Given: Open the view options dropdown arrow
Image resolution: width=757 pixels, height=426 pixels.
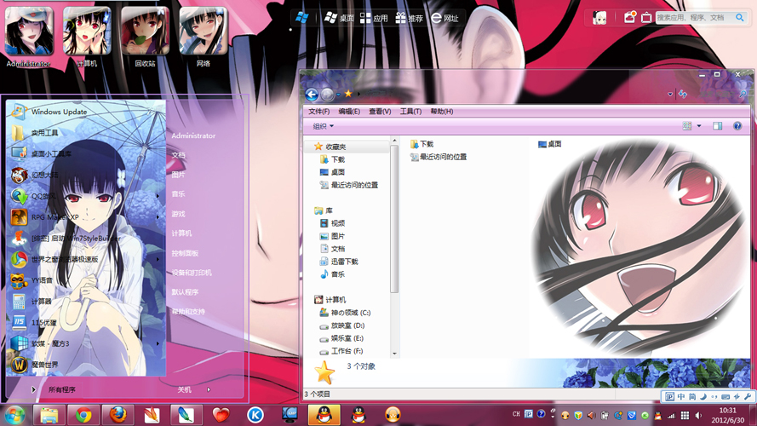Looking at the screenshot, I should pos(698,126).
